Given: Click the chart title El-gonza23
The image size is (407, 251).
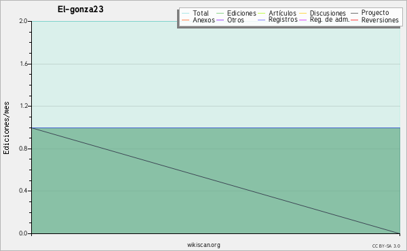Looking at the screenshot, I should coord(81,9).
